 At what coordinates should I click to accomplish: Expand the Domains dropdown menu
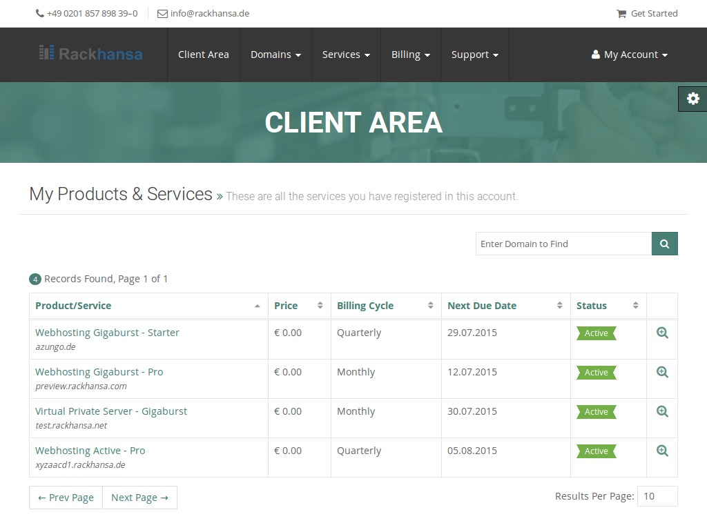275,55
